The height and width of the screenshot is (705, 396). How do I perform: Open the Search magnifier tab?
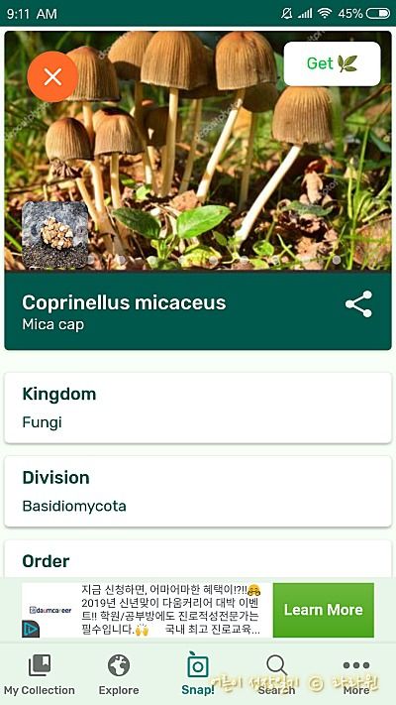click(276, 674)
